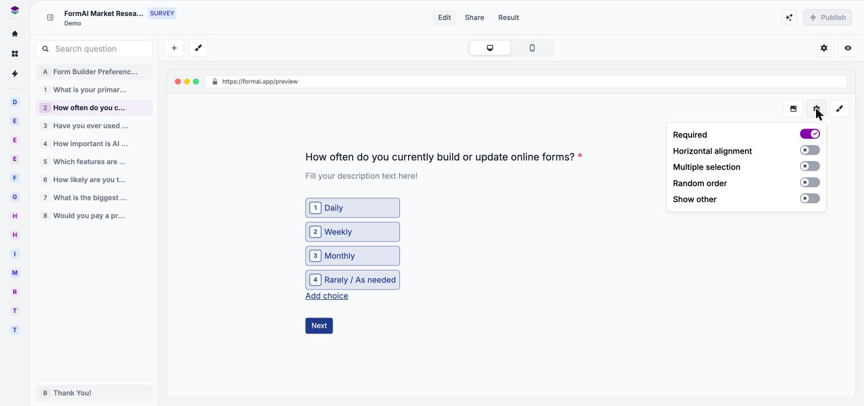Open workspace avatar I
The width and height of the screenshot is (864, 406).
tap(15, 254)
